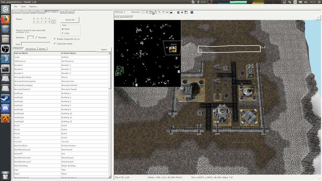Image resolution: width=322 pixels, height=181 pixels.
Task: Click the object list scrollbar down arrow
Action: [110, 176]
